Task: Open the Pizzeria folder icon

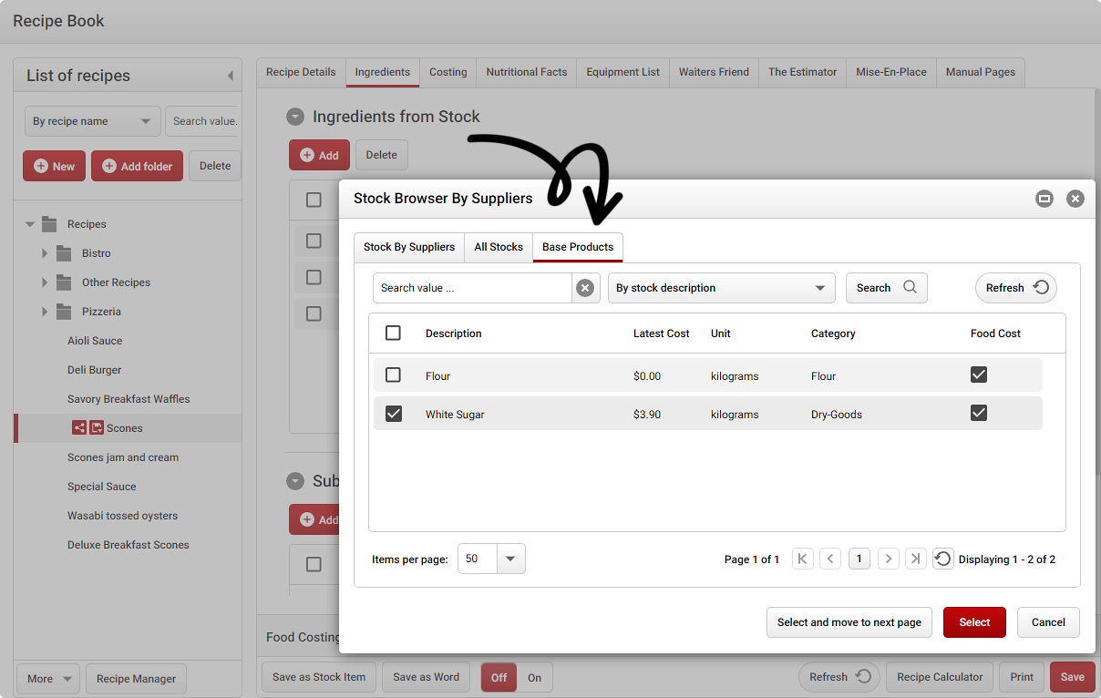Action: pyautogui.click(x=64, y=312)
